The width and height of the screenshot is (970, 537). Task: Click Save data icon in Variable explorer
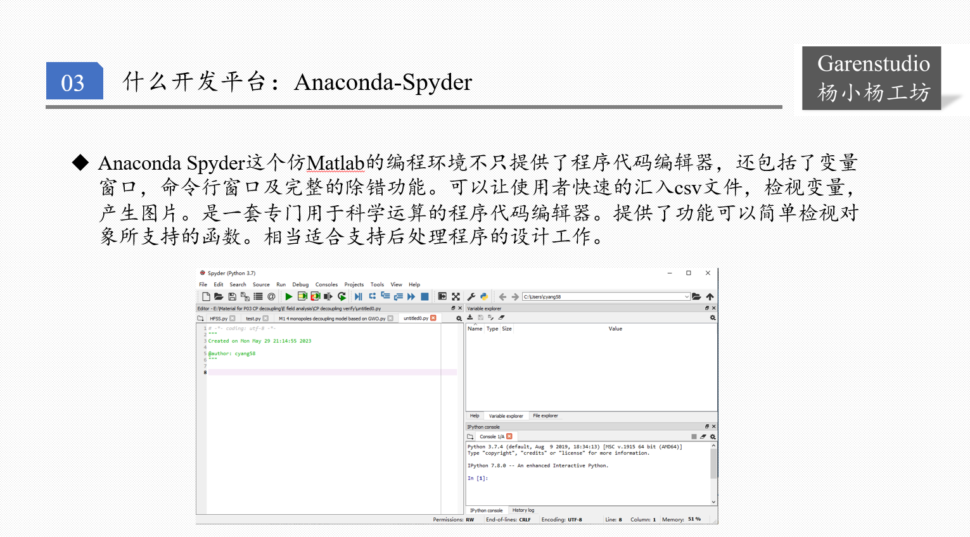480,317
